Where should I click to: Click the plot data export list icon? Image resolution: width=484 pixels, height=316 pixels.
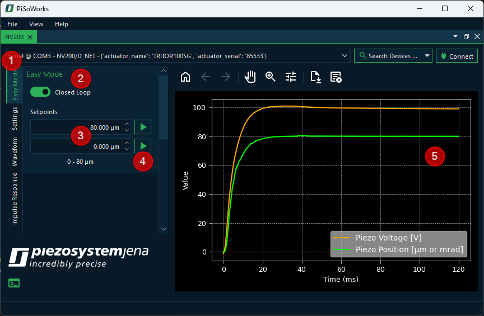tap(336, 77)
